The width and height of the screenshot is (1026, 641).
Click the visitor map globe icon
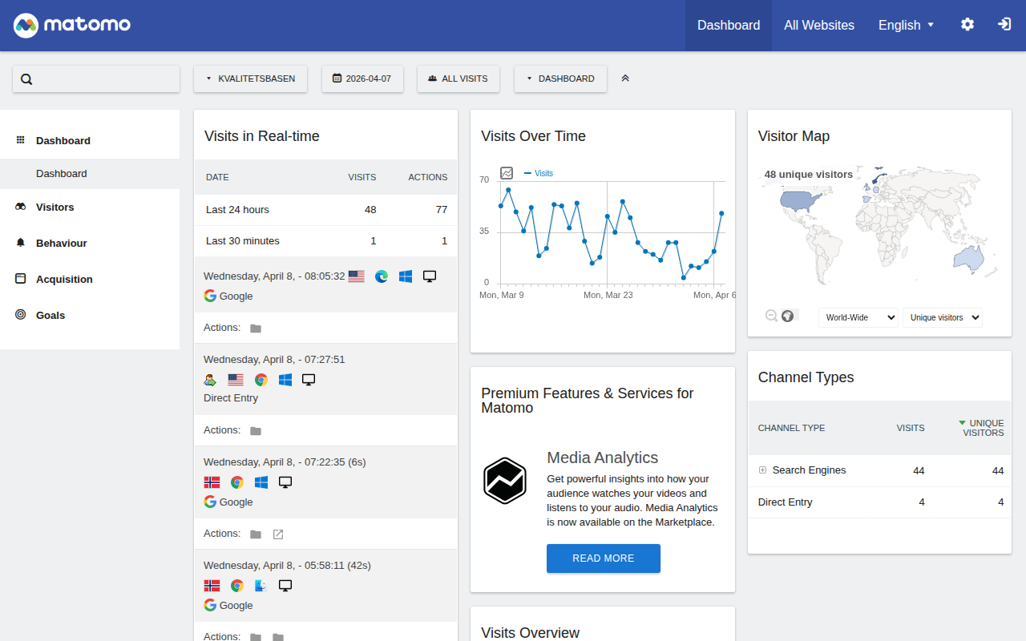[788, 316]
